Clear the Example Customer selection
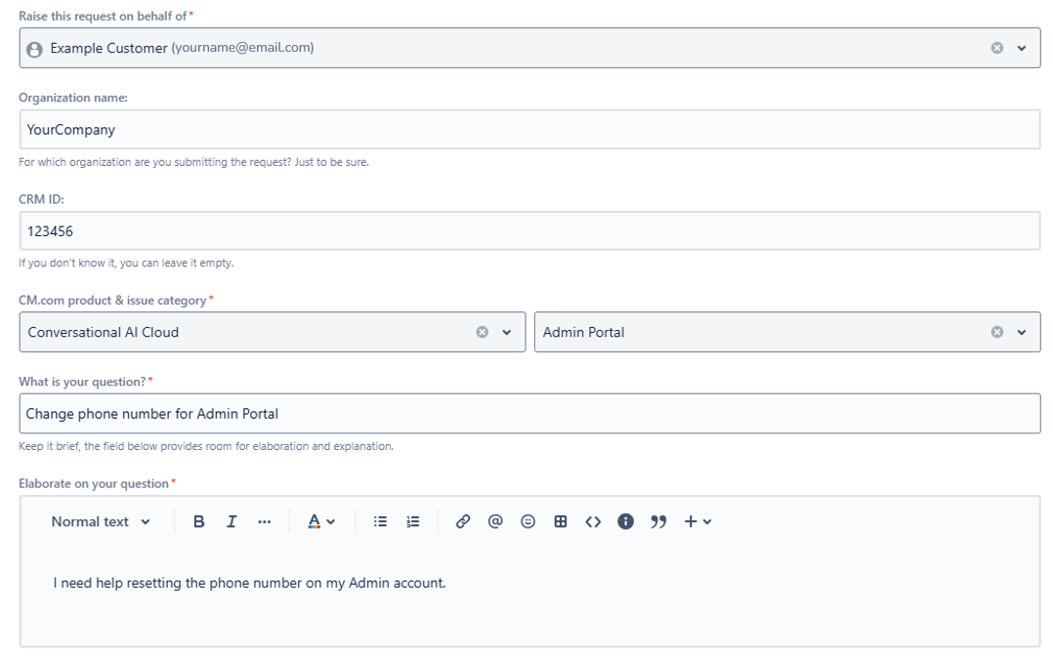This screenshot has width=1053, height=656. (996, 48)
